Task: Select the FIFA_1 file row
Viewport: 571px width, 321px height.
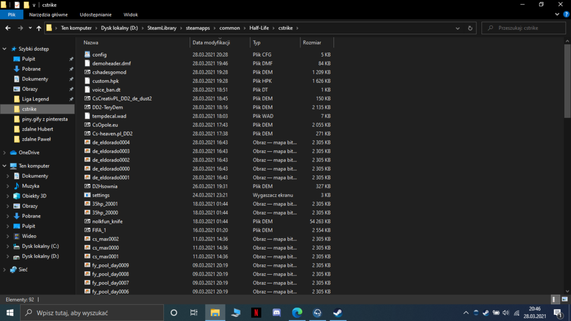Action: pos(208,230)
